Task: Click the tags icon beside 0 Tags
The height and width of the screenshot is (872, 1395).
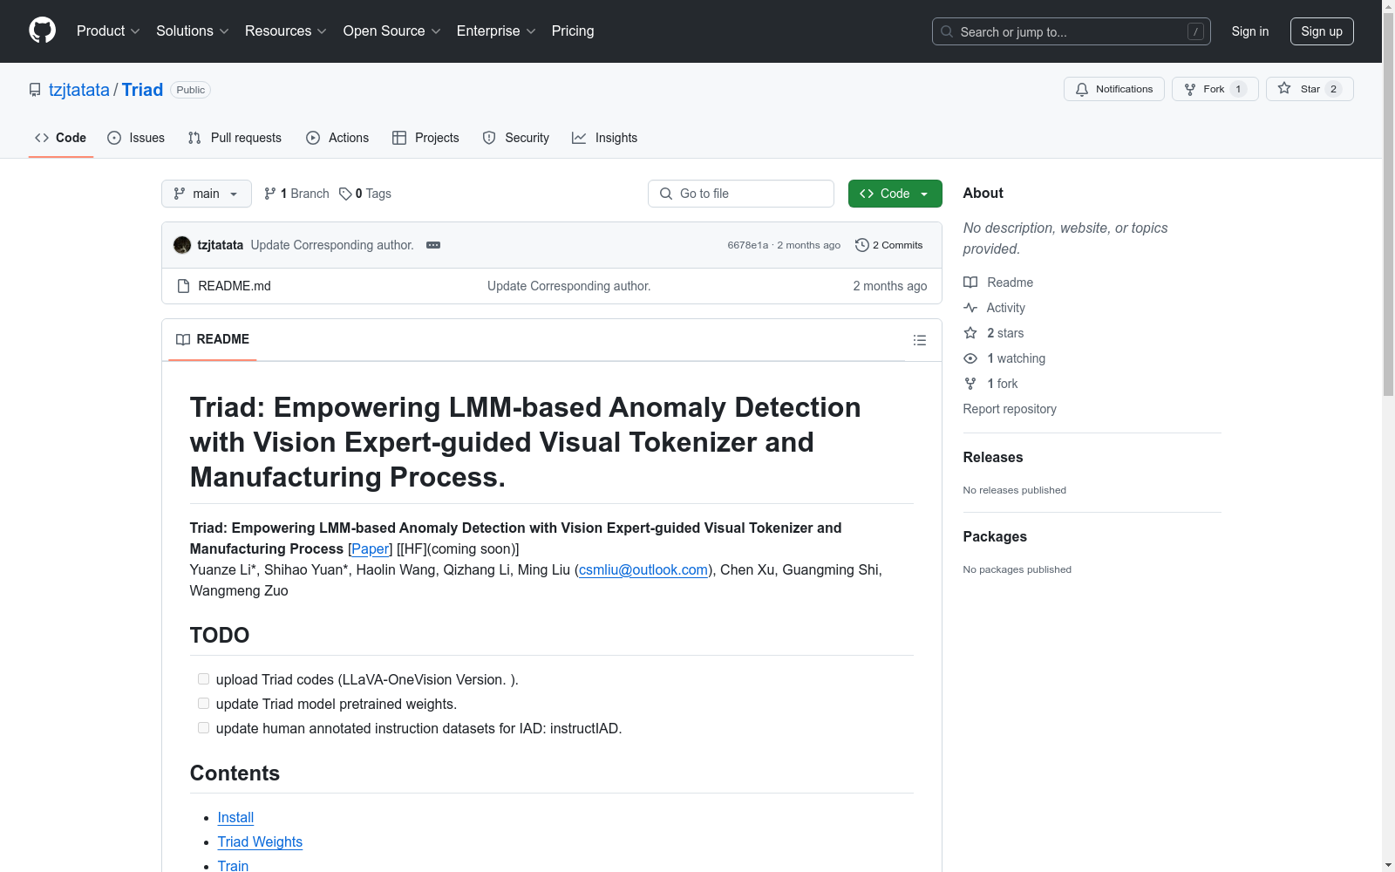Action: click(x=345, y=194)
